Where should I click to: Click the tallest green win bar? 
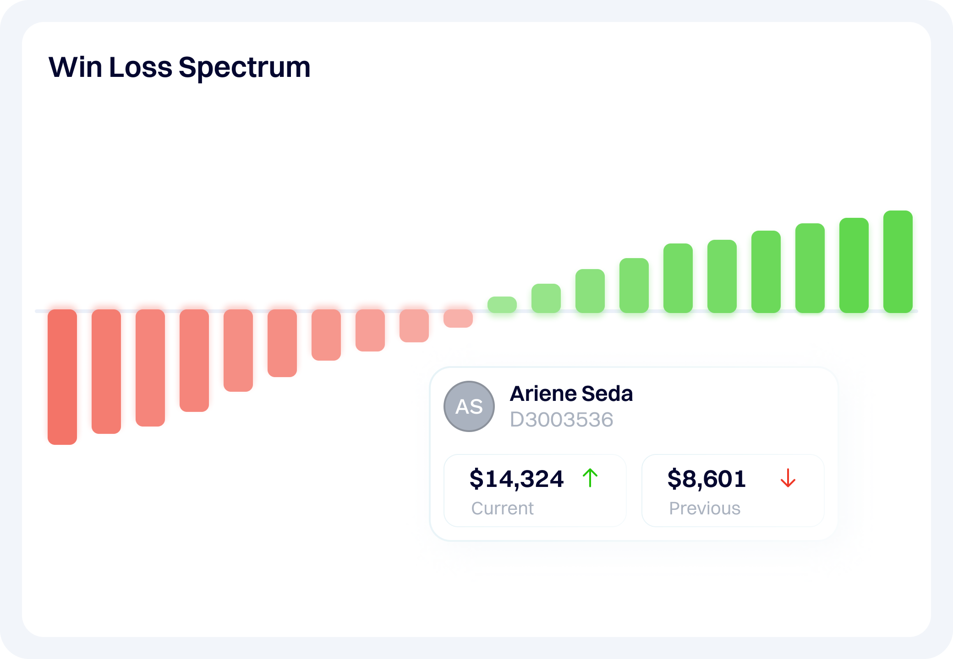point(898,262)
